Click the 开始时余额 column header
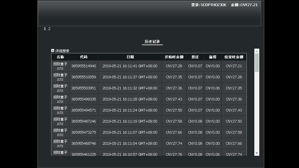Screen dimensions: 299x168 tap(174, 57)
